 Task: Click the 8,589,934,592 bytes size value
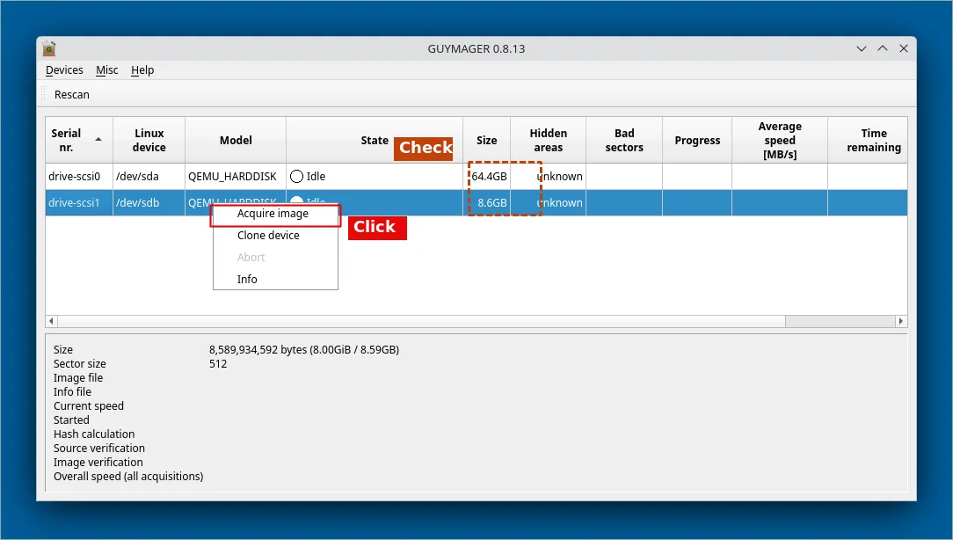[x=304, y=350]
